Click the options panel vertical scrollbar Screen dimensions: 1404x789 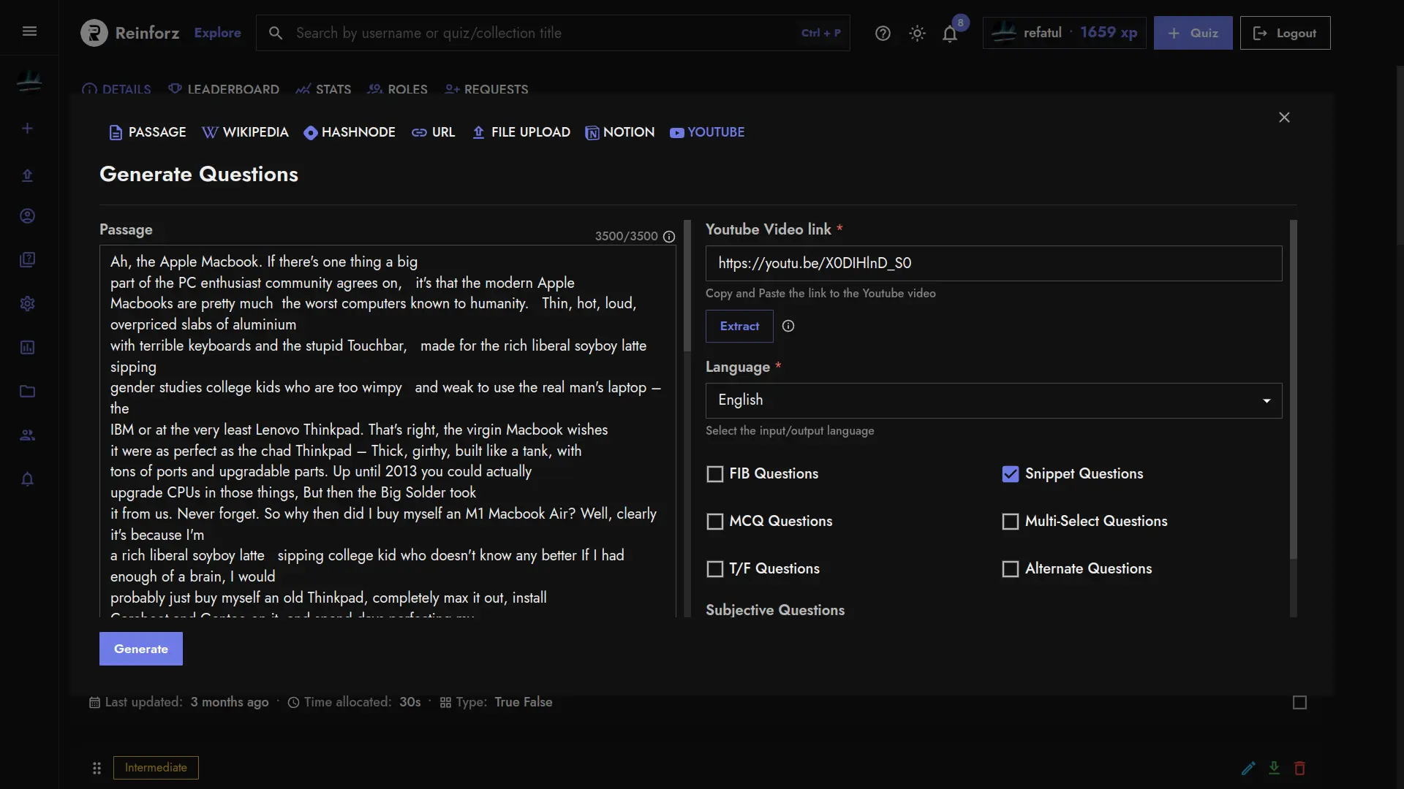click(x=1293, y=389)
